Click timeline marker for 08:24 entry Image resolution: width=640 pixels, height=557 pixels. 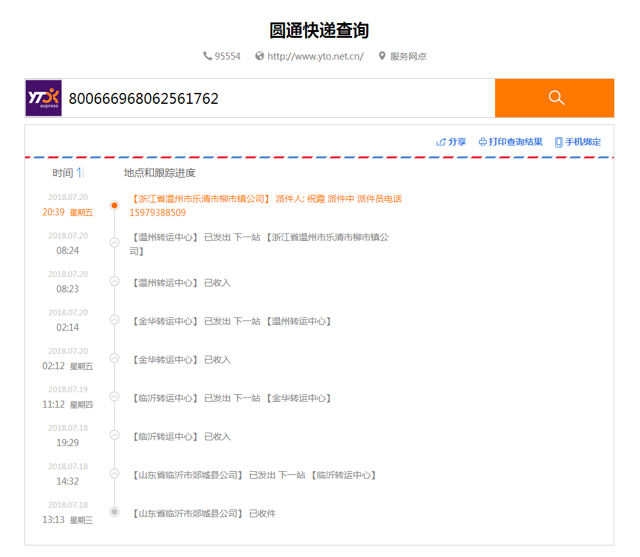pyautogui.click(x=115, y=243)
